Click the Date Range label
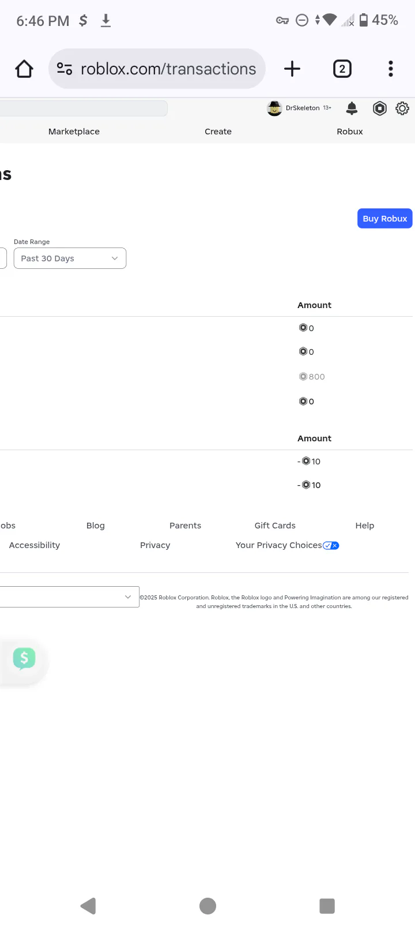 coord(32,242)
